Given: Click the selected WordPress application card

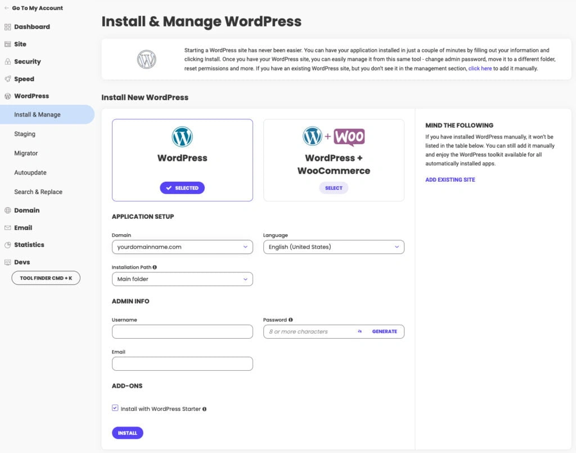Looking at the screenshot, I should tap(182, 160).
